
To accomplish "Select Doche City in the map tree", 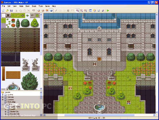I will pyautogui.click(x=15, y=111).
